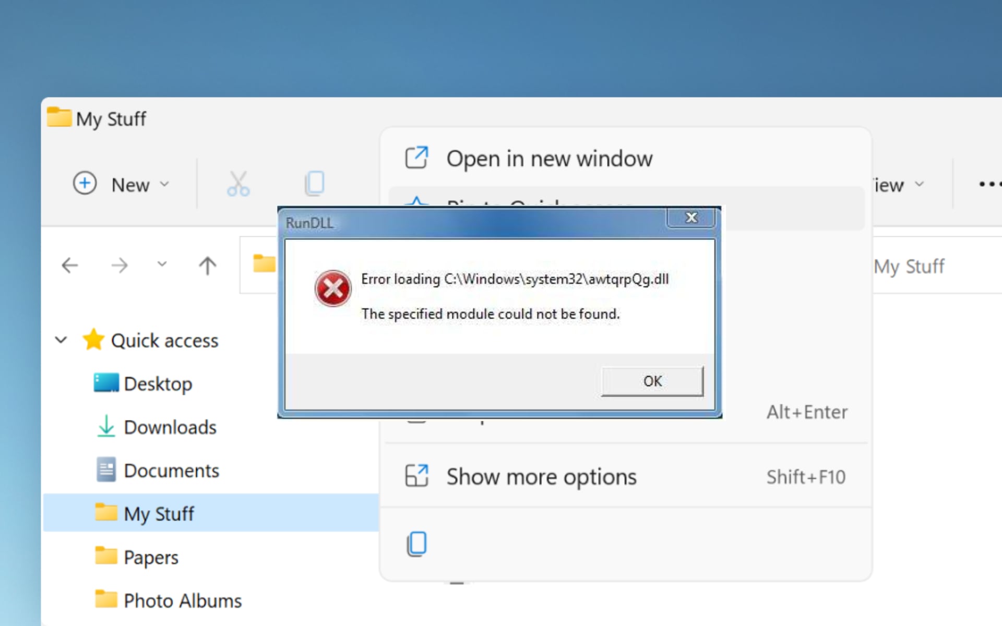Open the New item dropdown
The height and width of the screenshot is (626, 1002).
coord(164,184)
